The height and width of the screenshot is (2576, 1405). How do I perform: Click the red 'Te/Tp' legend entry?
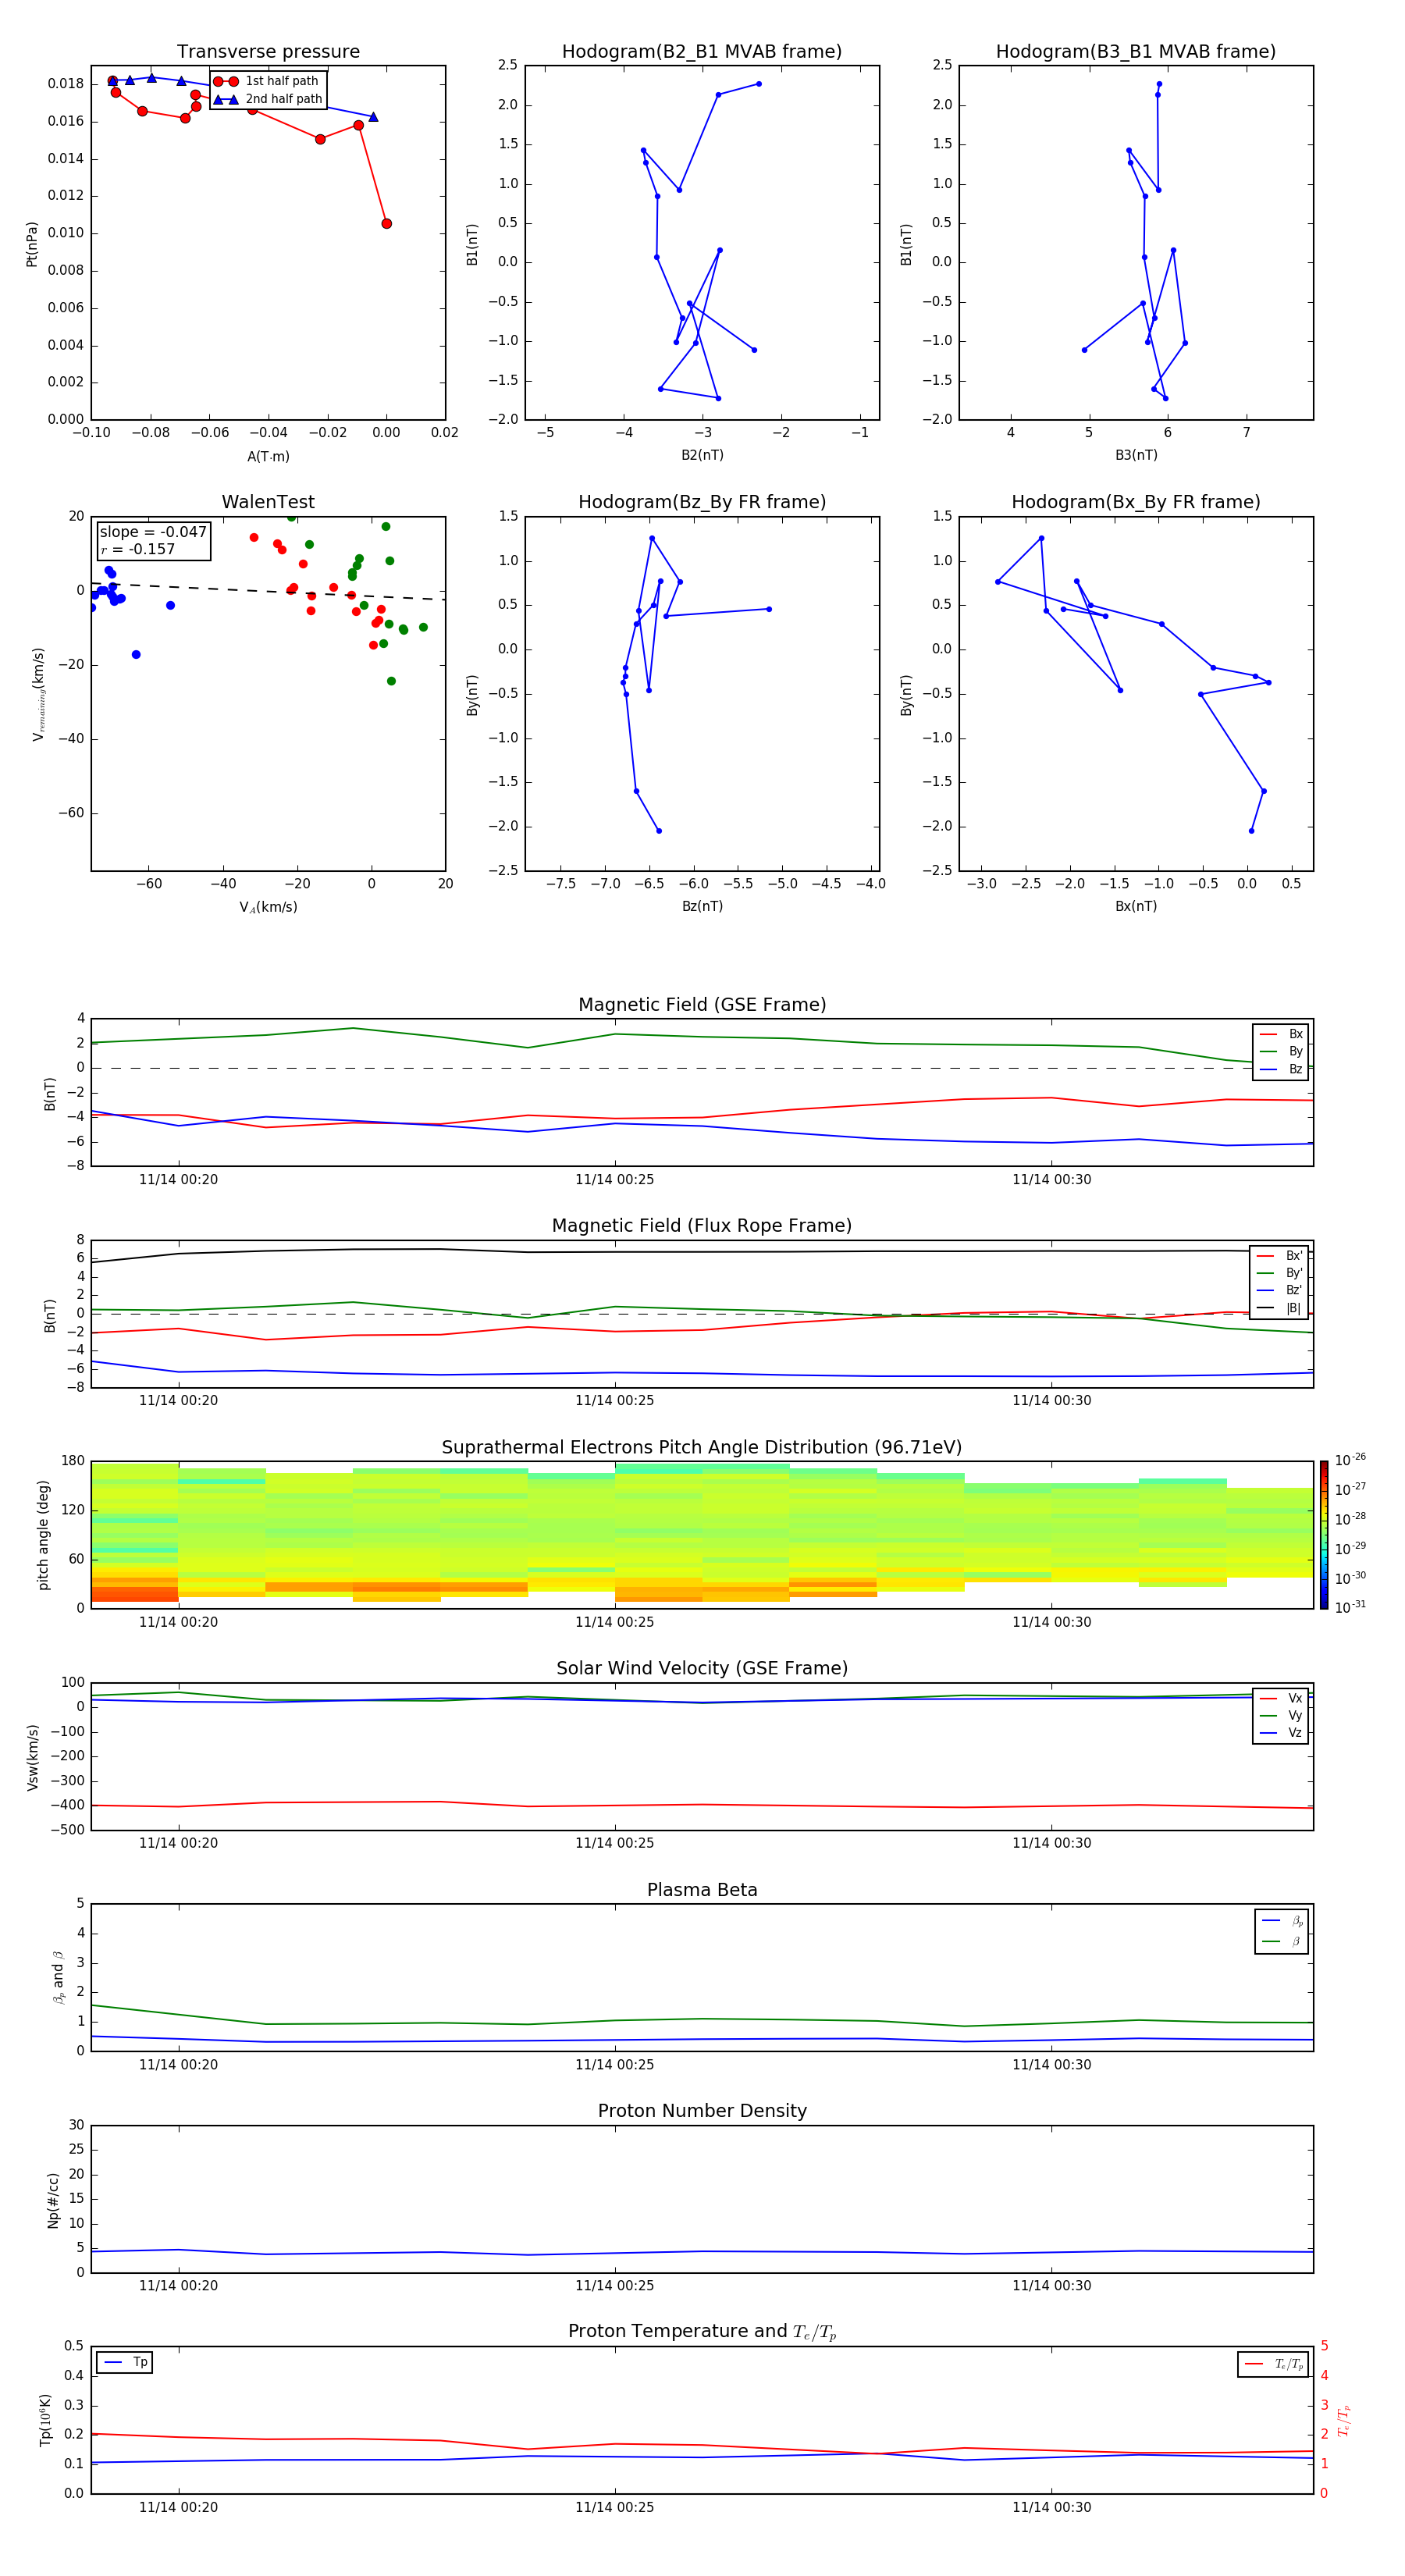coord(1273,2364)
